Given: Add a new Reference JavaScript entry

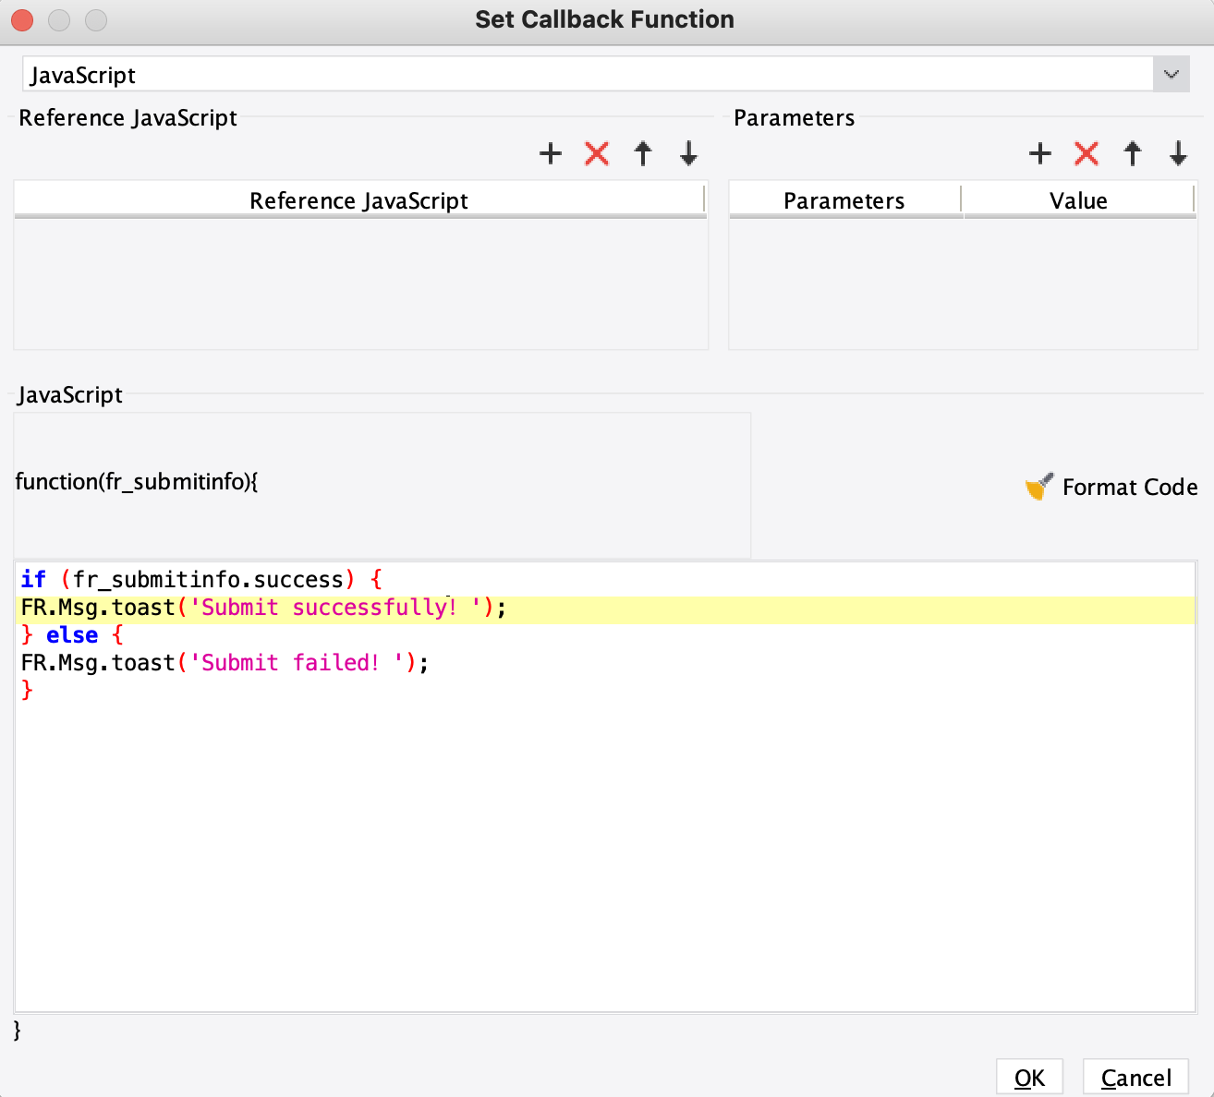Looking at the screenshot, I should click(551, 153).
